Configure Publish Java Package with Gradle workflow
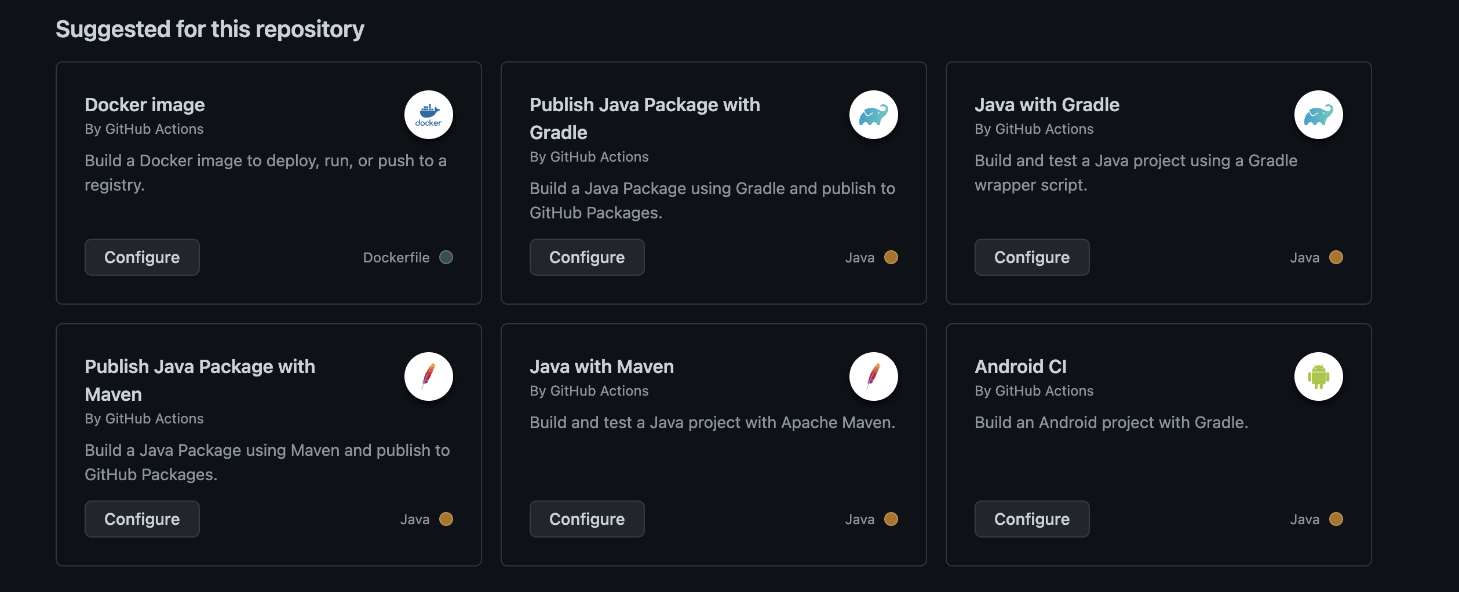Image resolution: width=1459 pixels, height=592 pixels. coord(587,257)
